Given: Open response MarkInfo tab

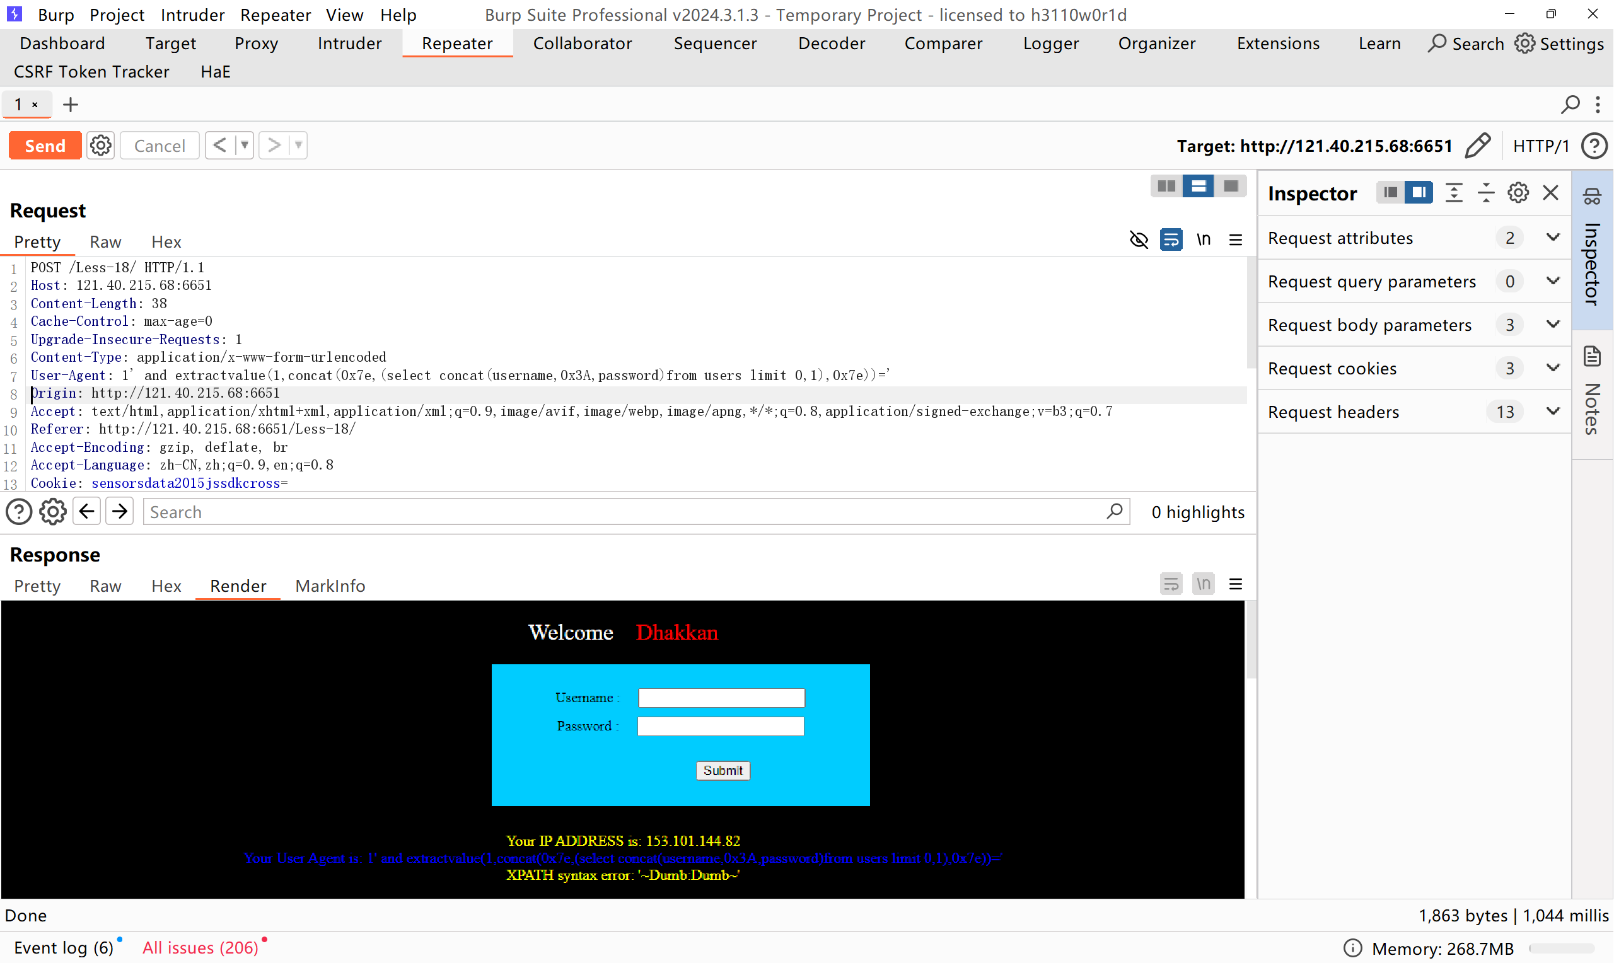Looking at the screenshot, I should tap(330, 586).
